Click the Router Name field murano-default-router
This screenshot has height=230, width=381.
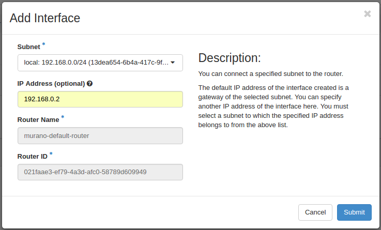pyautogui.click(x=100, y=135)
